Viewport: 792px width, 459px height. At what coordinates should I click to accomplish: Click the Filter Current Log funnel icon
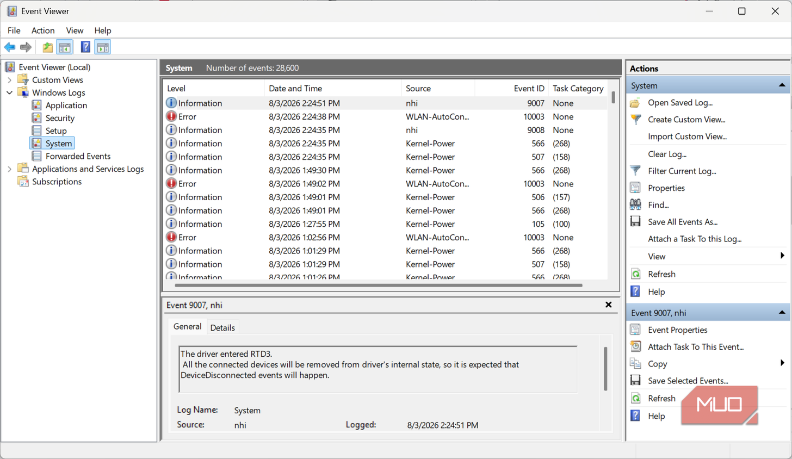[x=635, y=171]
